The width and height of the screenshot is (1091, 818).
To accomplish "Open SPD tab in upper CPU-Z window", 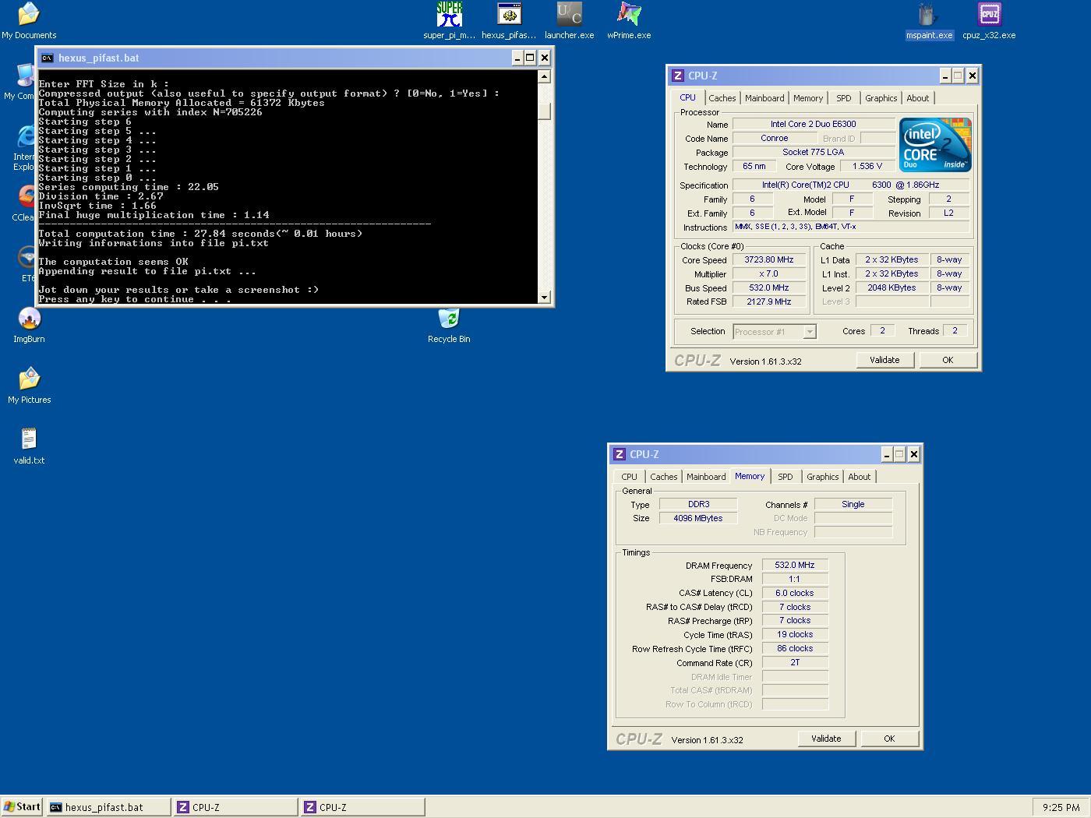I will click(844, 98).
